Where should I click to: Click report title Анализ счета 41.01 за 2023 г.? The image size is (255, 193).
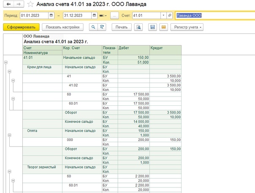click(56, 42)
